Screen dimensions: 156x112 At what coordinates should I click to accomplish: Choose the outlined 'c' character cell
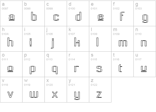tap(56, 14)
